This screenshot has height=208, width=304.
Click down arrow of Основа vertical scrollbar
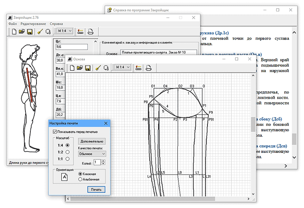pos(253,194)
